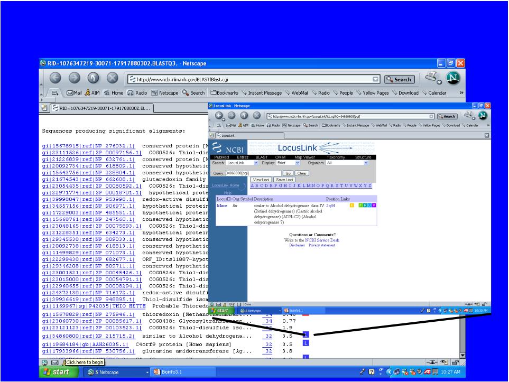This screenshot has height=382, width=509.
Task: Stop loading in the LocusLink window
Action: pos(257,116)
